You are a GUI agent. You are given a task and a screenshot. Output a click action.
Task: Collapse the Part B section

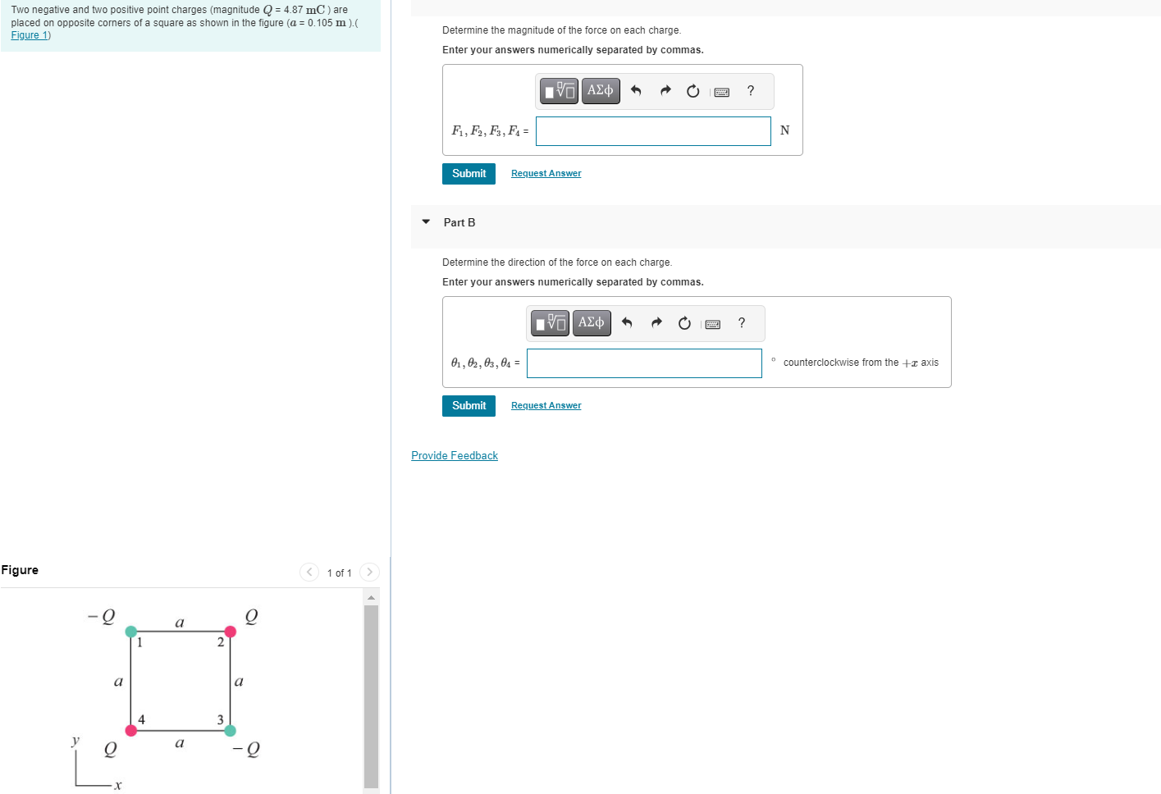click(x=425, y=221)
